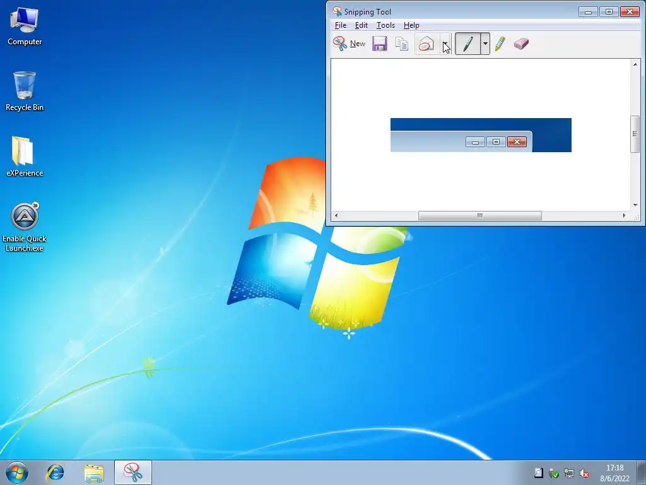Maximize the Snipping Tool window

pos(609,11)
